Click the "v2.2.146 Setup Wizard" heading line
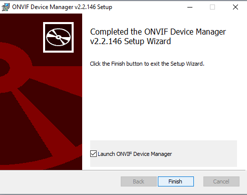Image resolution: width=247 pixels, height=195 pixels. coord(130,41)
